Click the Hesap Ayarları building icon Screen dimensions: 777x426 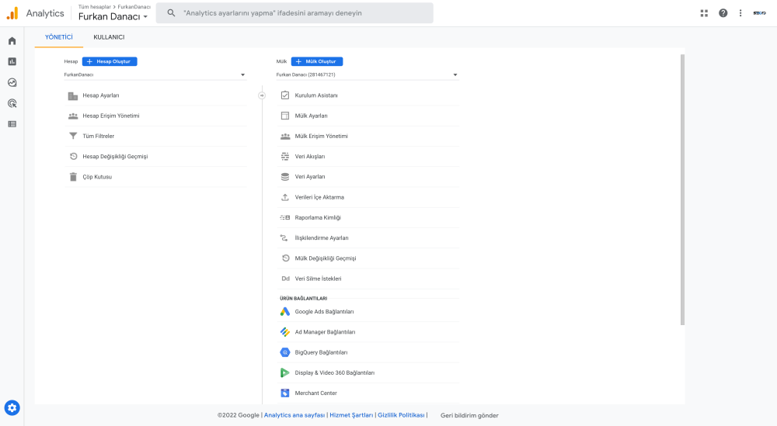(73, 95)
